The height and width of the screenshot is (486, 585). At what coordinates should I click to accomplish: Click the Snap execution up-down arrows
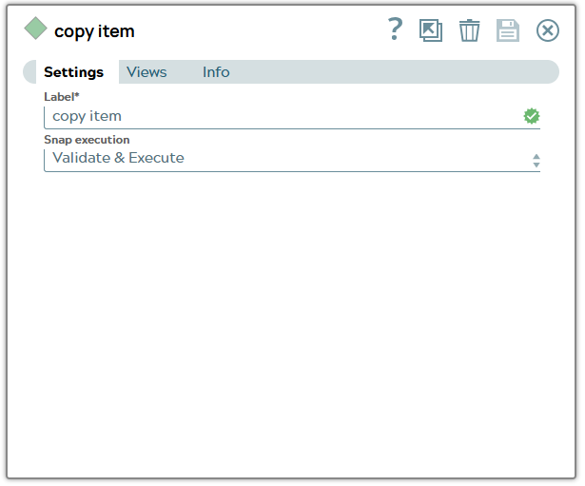[x=536, y=161]
